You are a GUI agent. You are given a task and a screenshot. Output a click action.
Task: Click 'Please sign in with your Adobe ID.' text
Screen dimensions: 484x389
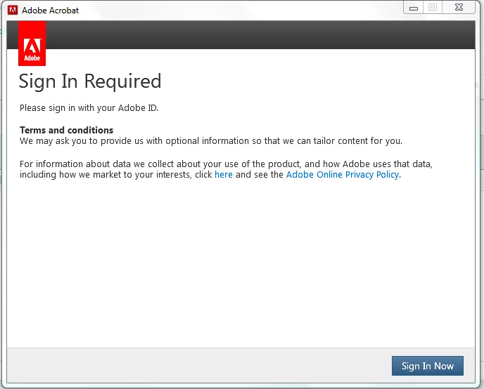coord(89,108)
